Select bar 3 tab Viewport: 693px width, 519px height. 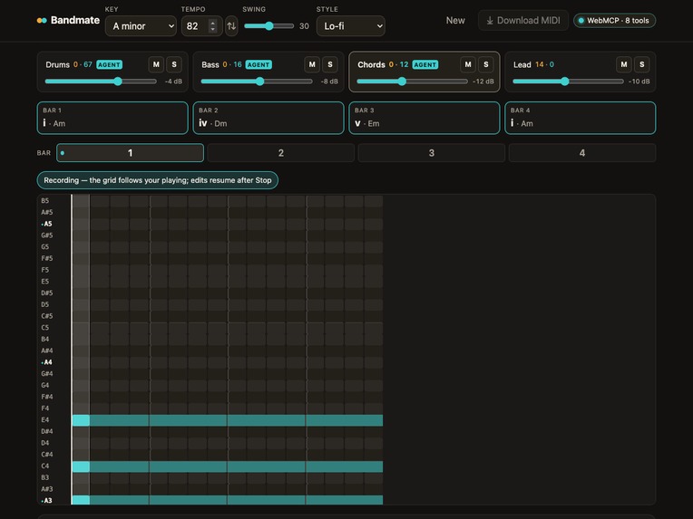[x=432, y=153]
